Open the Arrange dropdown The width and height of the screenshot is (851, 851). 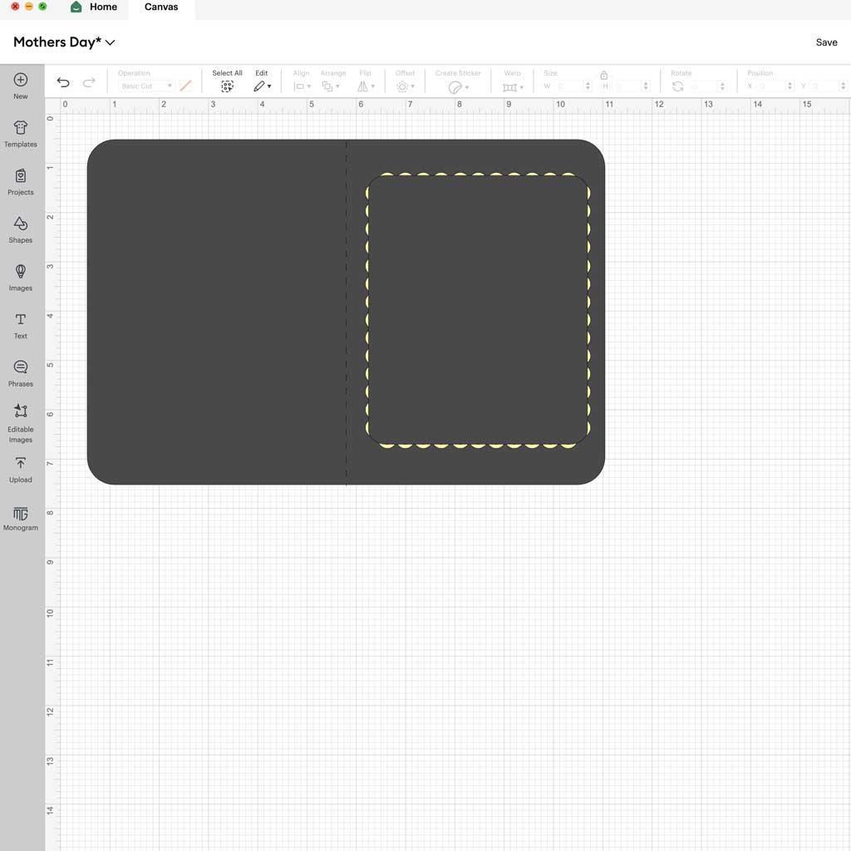331,86
